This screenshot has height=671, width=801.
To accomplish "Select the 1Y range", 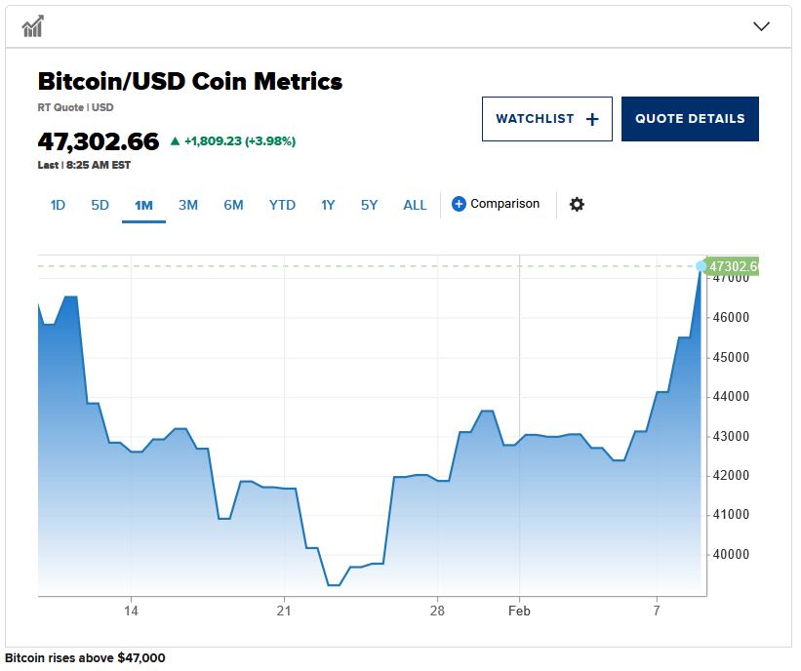I will coord(327,205).
